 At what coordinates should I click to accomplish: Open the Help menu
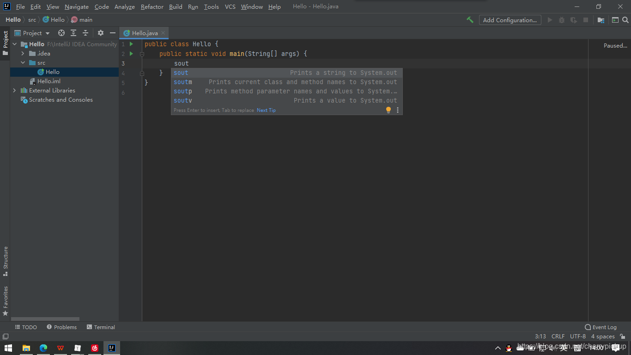point(274,6)
